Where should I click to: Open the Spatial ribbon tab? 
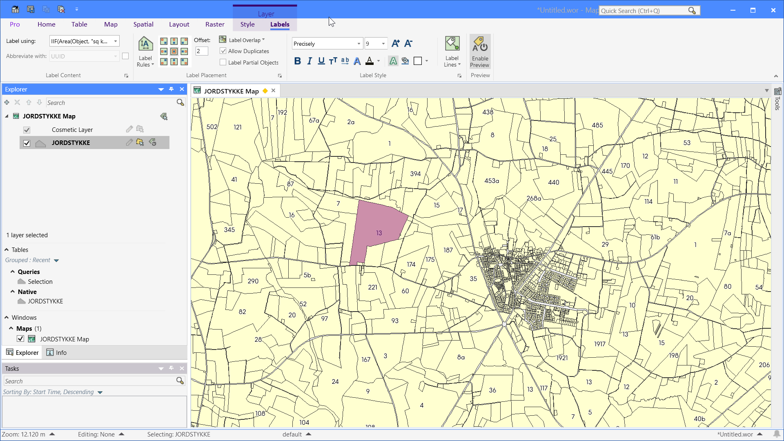(143, 24)
